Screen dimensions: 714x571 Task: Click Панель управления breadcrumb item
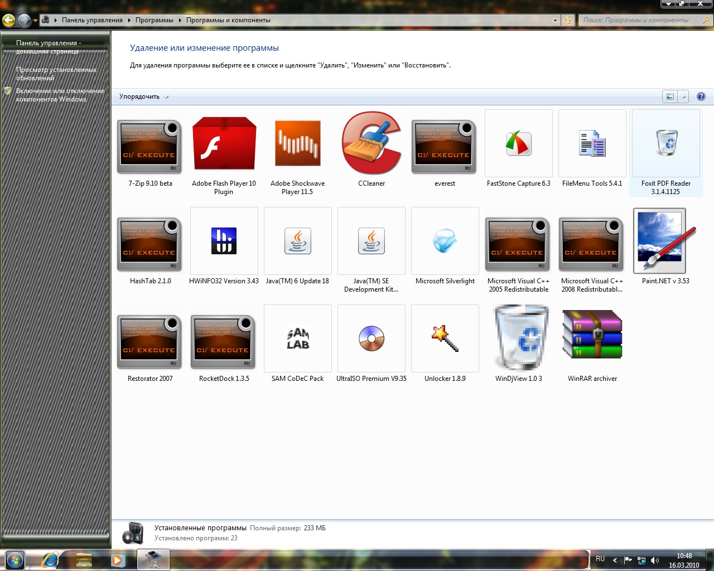pos(92,20)
